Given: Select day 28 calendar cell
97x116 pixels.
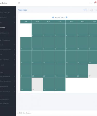Looking at the screenshot, I should coord(26,85).
